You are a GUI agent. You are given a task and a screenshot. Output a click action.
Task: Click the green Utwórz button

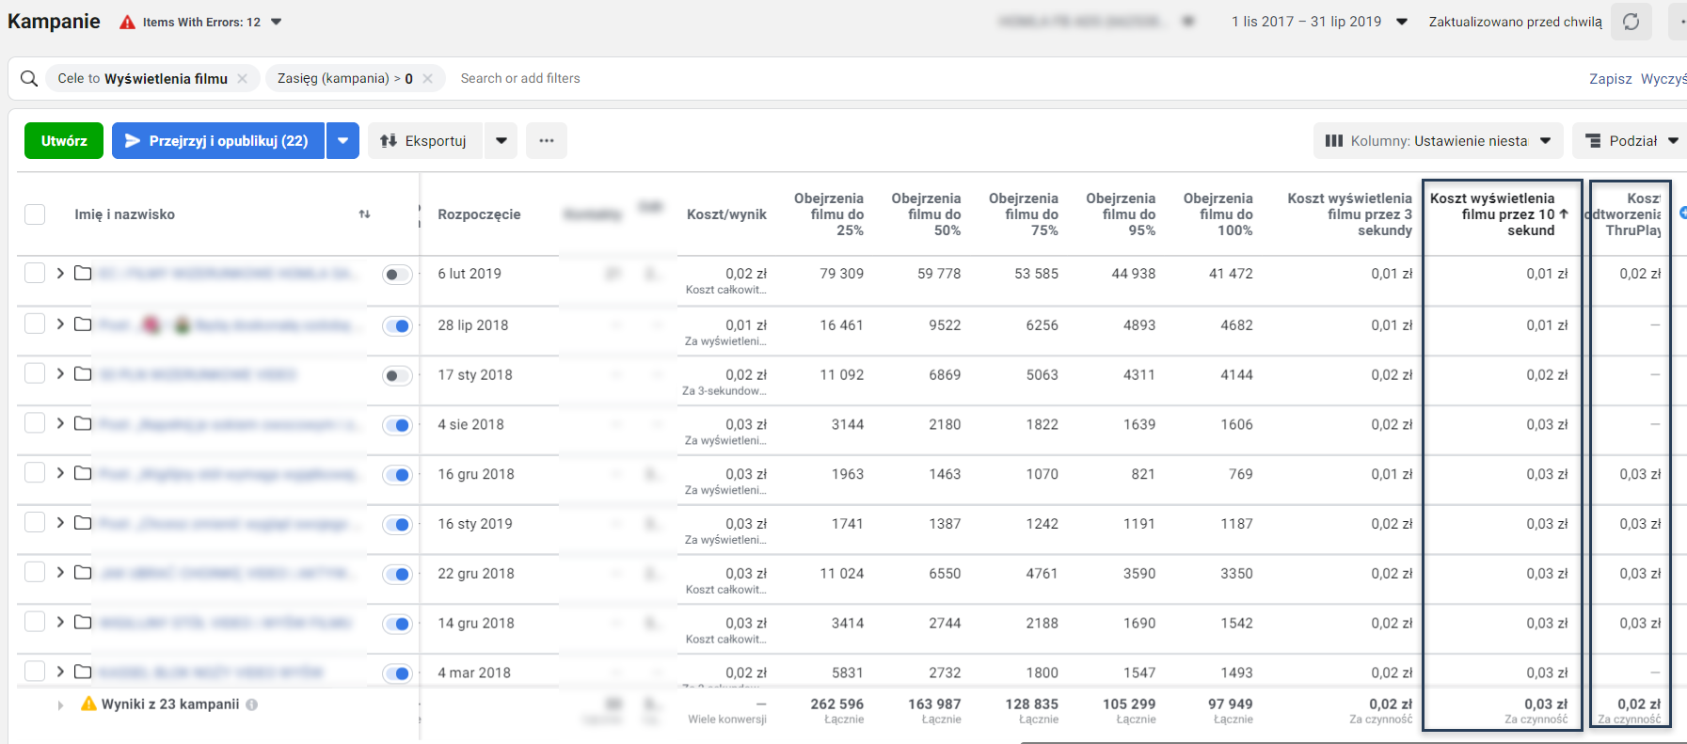[64, 140]
